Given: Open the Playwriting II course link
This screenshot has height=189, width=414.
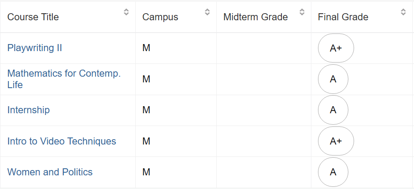Looking at the screenshot, I should [x=35, y=48].
